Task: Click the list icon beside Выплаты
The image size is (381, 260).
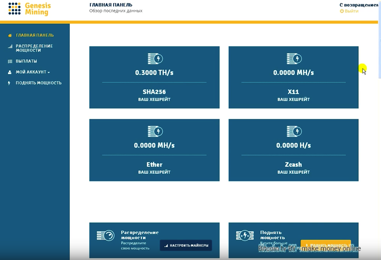Action: (10, 61)
